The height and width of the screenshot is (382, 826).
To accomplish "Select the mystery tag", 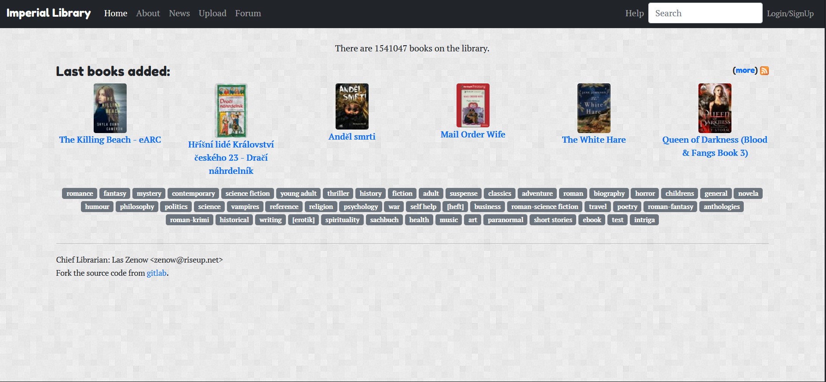I will (149, 194).
